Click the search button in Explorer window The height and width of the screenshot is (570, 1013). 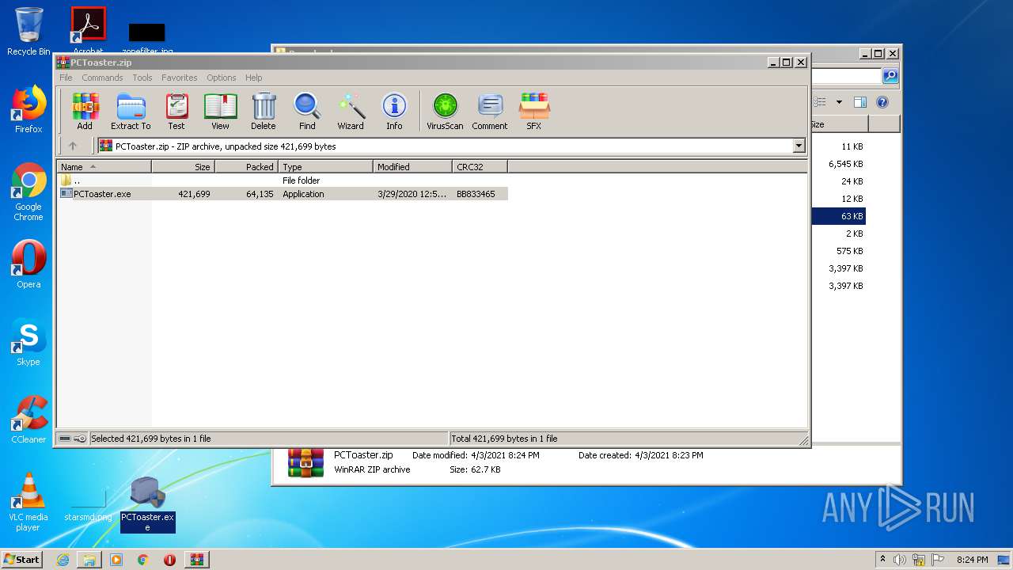[890, 76]
